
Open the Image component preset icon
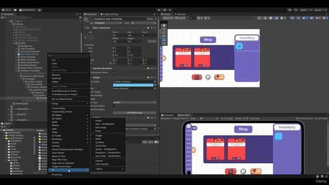[x=152, y=78]
